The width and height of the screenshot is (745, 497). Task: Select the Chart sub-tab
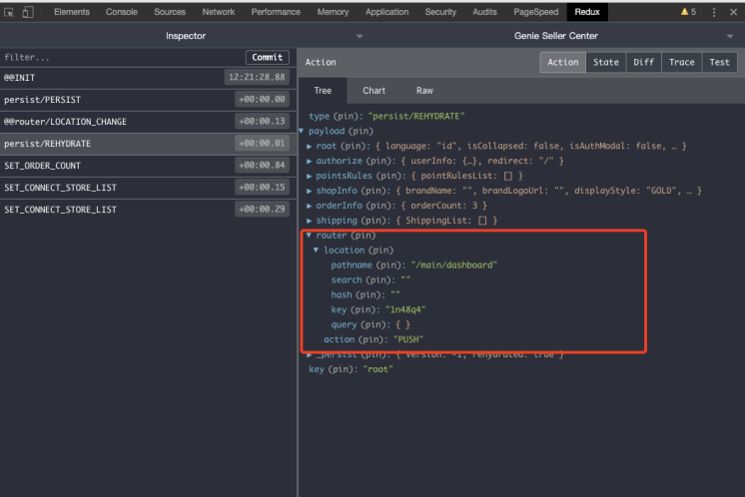coord(373,91)
